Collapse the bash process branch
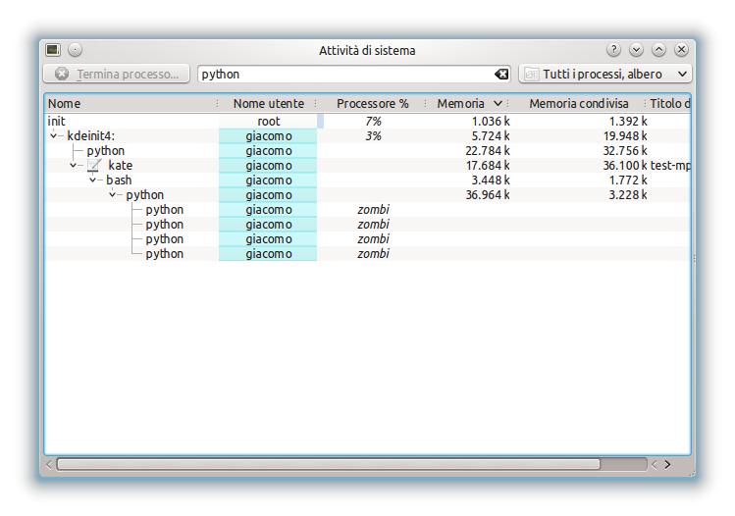The height and width of the screenshot is (516, 735). click(x=93, y=181)
